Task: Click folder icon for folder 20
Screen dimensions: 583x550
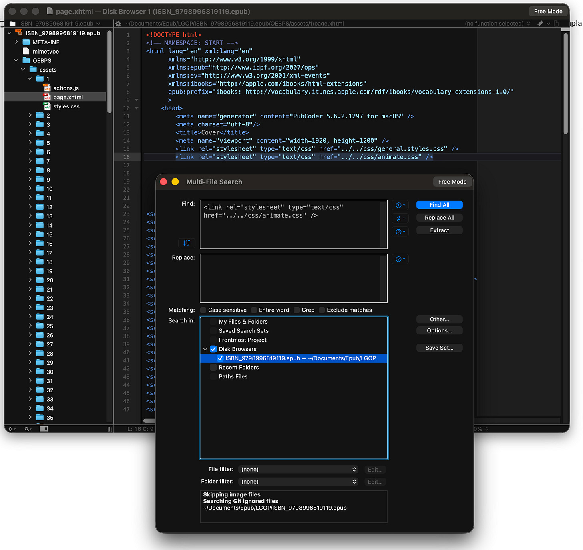Action: pyautogui.click(x=40, y=280)
